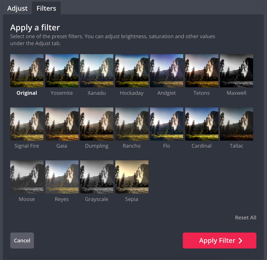
Task: Select the Gaia filter thumbnail
Action: click(x=62, y=124)
